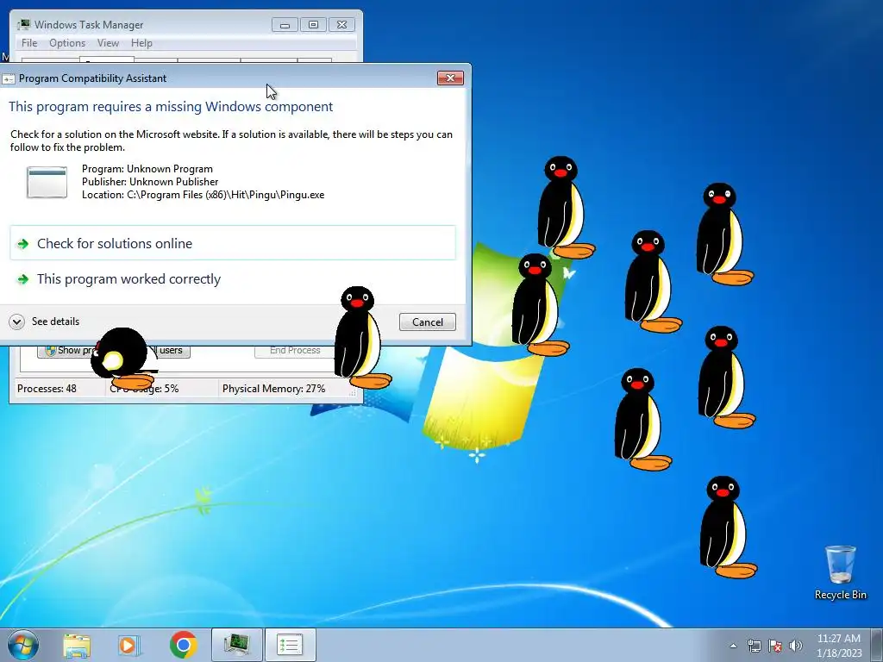Screen dimensions: 883x662
Task: Click Physical Memory: 27% status text
Action: (x=273, y=389)
